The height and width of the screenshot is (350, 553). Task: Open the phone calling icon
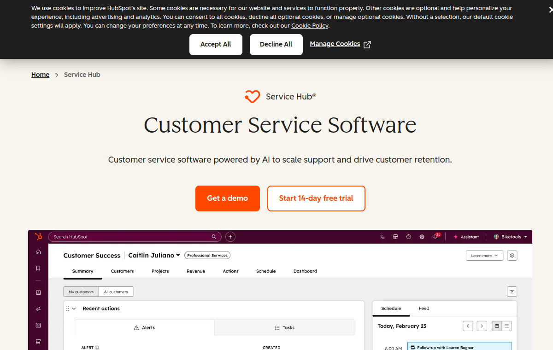[382, 237]
